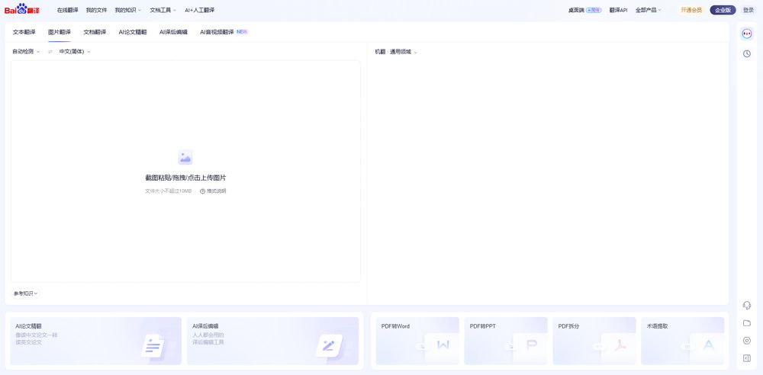This screenshot has height=375, width=763.
Task: Click 在线翻译 in the top navigation
Action: pyautogui.click(x=68, y=10)
